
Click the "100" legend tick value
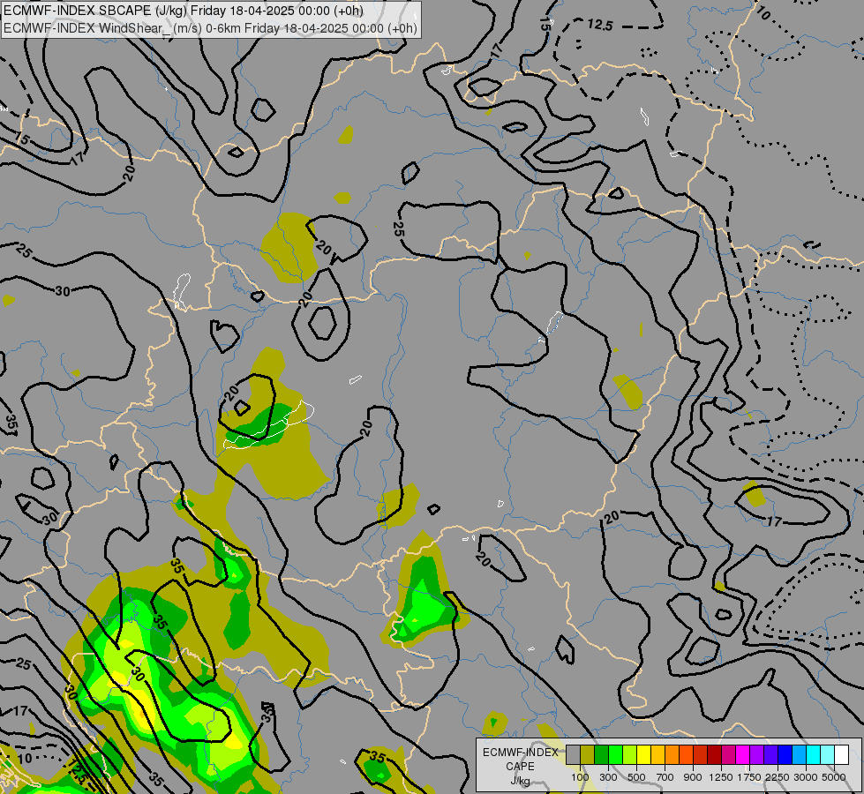580,777
